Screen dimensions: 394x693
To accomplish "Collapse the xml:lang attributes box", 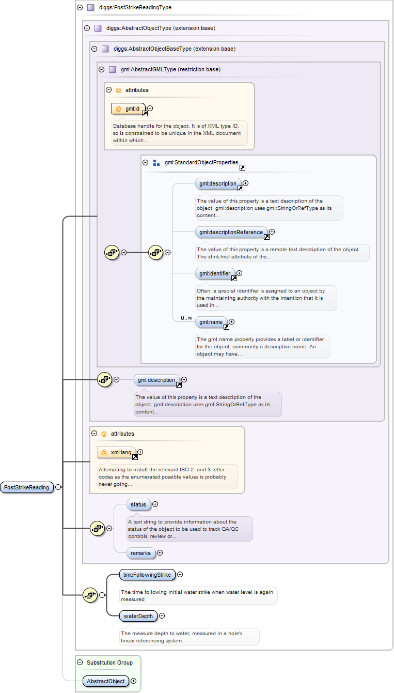I will tap(94, 434).
